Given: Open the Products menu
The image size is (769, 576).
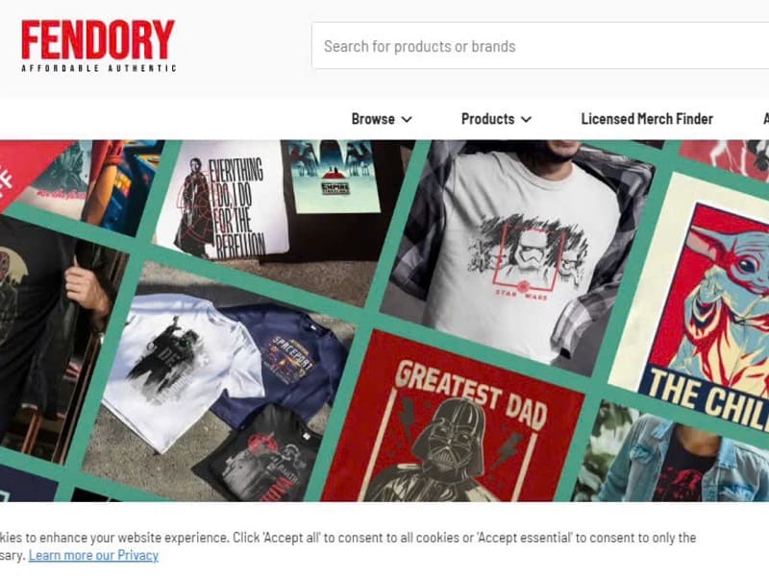Looking at the screenshot, I should [x=496, y=119].
